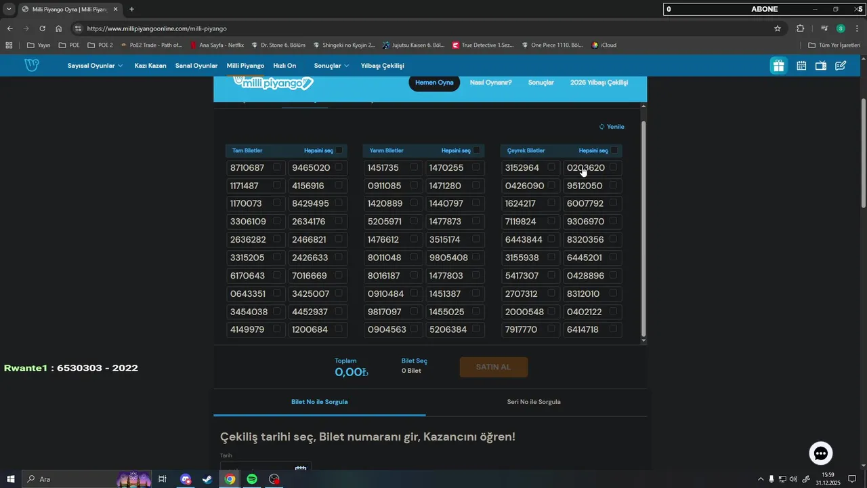Switch to Seri No ile Sorgula tab
Image resolution: width=867 pixels, height=488 pixels.
(534, 402)
